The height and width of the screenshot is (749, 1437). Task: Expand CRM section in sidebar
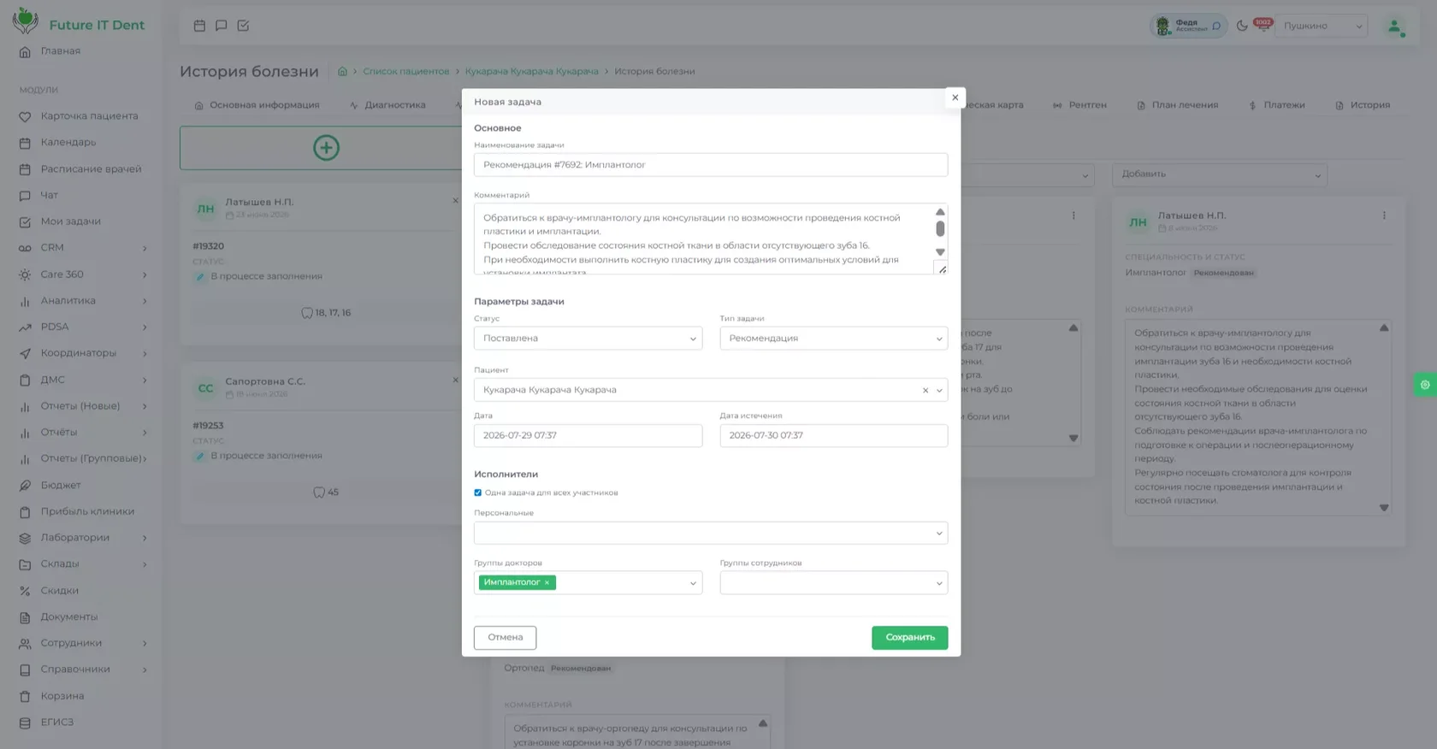tap(81, 248)
